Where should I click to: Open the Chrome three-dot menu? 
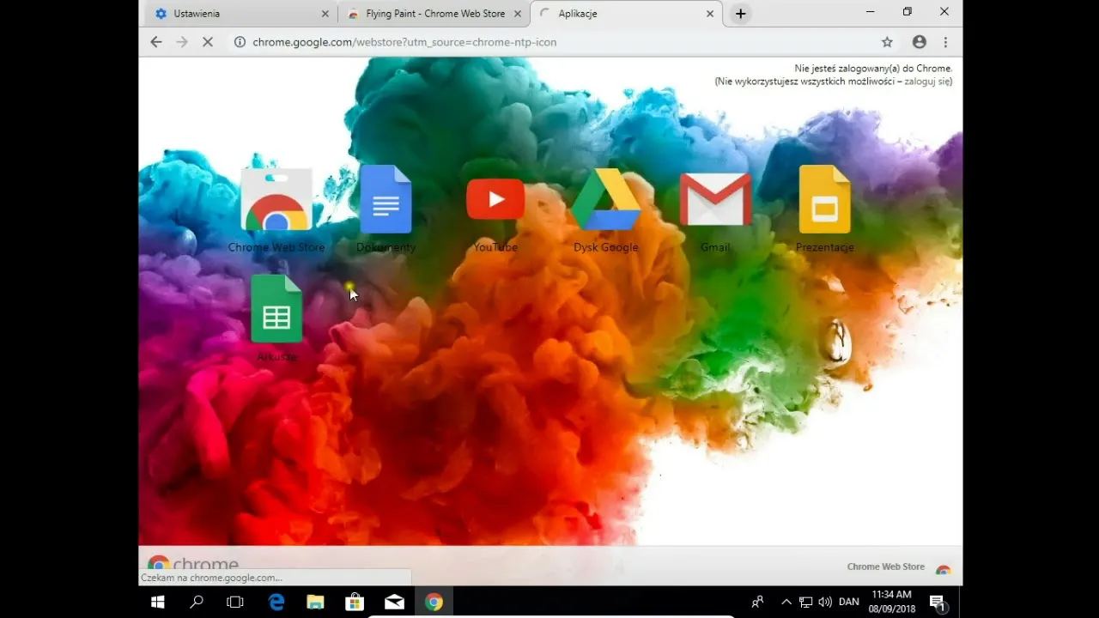(x=945, y=41)
